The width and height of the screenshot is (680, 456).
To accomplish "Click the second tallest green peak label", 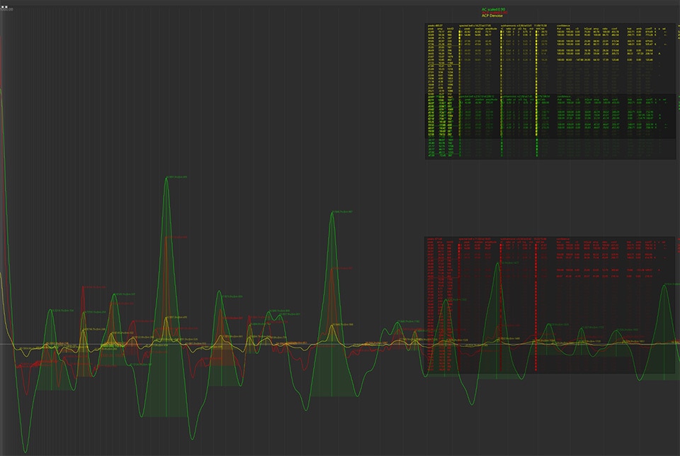I will 343,212.
